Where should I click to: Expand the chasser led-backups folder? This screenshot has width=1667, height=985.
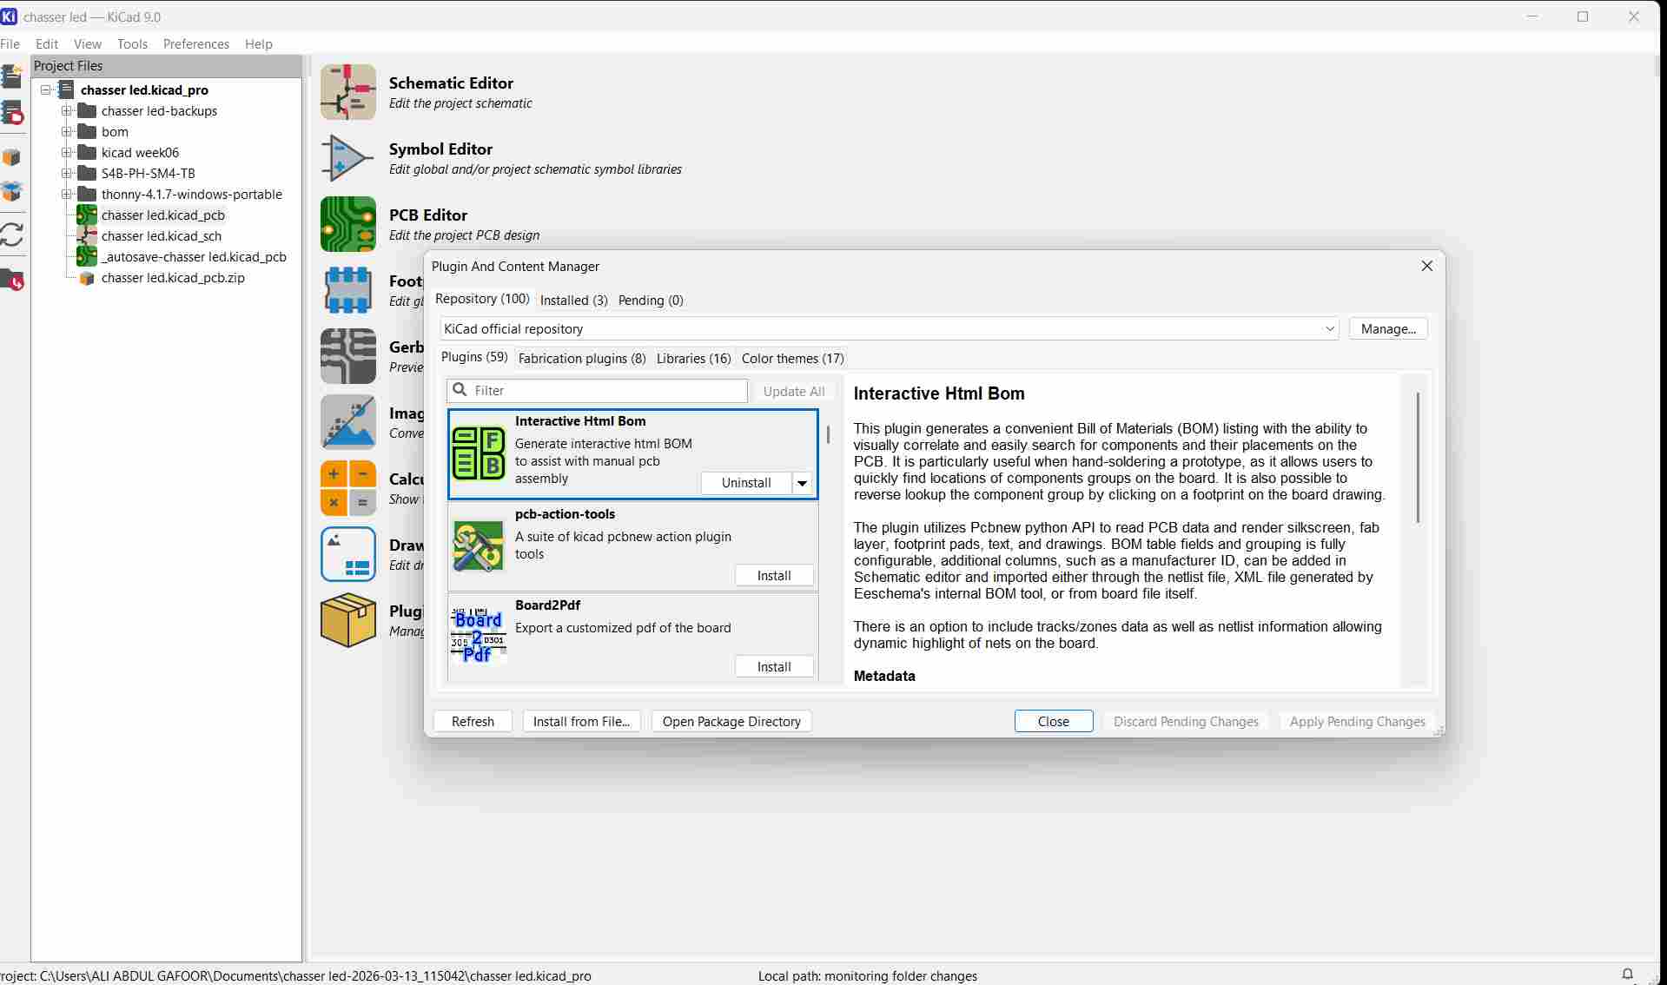tap(67, 110)
